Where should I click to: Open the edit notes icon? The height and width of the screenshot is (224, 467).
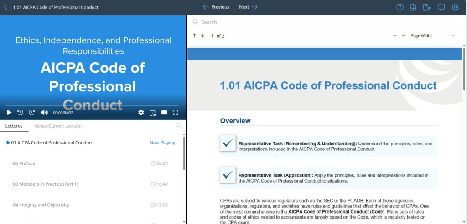click(426, 7)
